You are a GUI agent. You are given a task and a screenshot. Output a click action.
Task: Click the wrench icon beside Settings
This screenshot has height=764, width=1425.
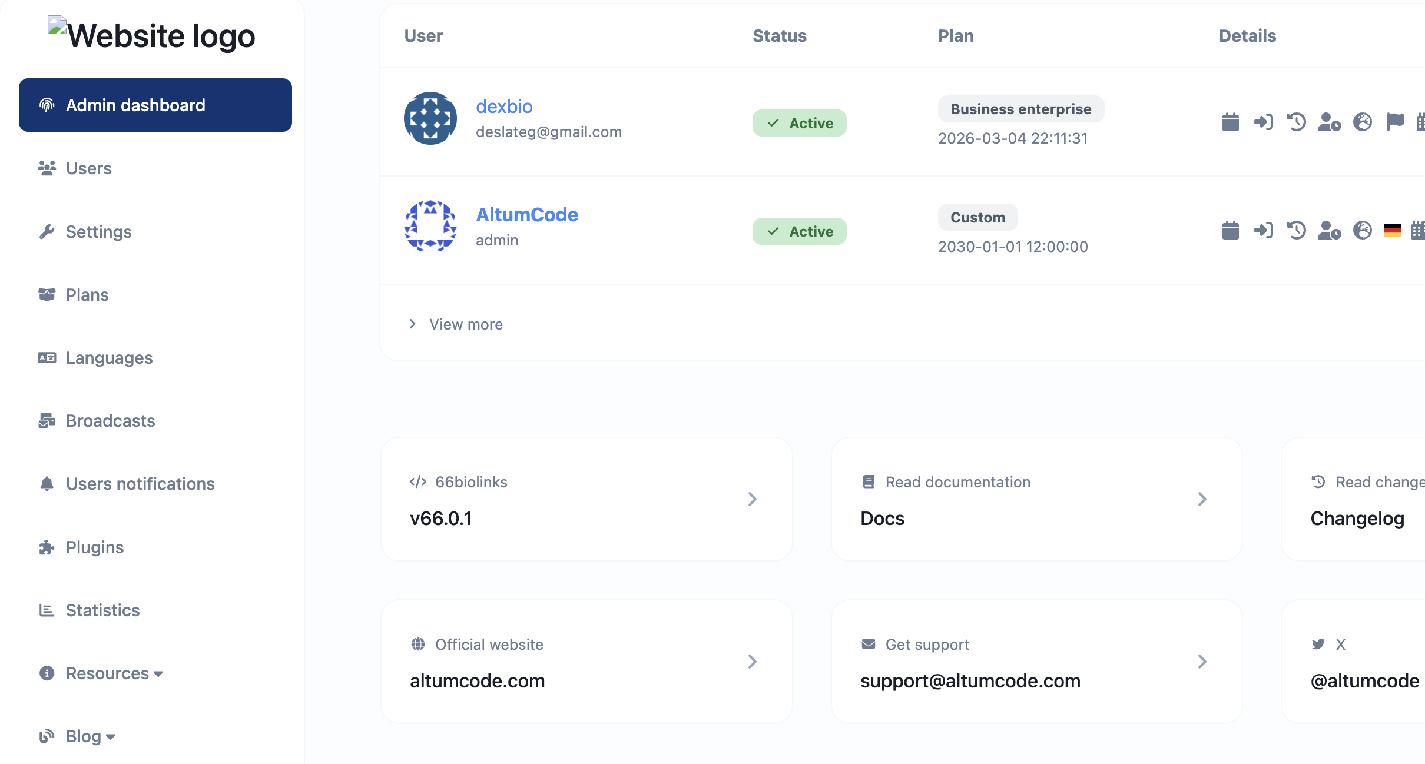47,232
